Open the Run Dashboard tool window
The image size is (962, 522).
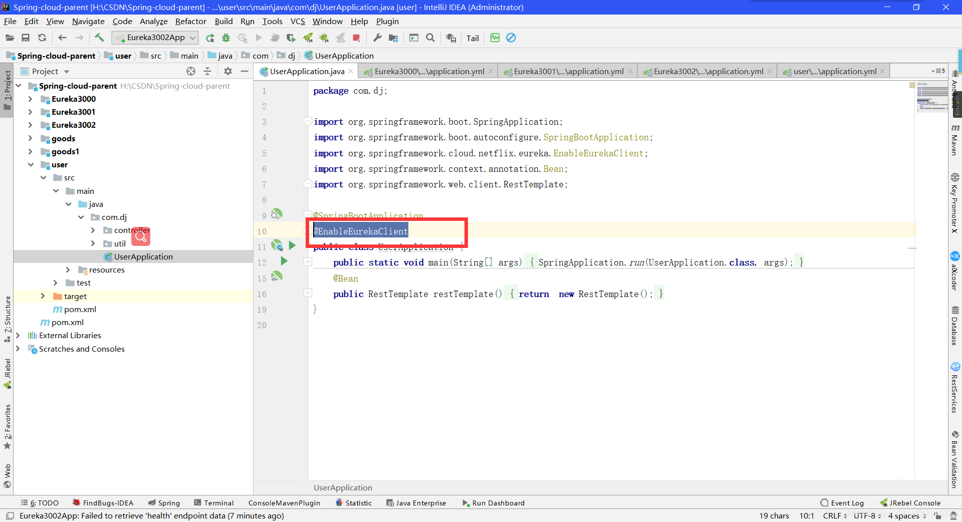(x=494, y=503)
